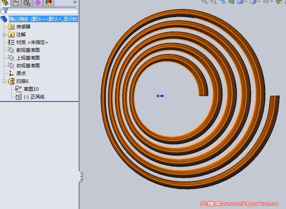
Task: Select the 前视基准面 front plane
Action: [28, 50]
